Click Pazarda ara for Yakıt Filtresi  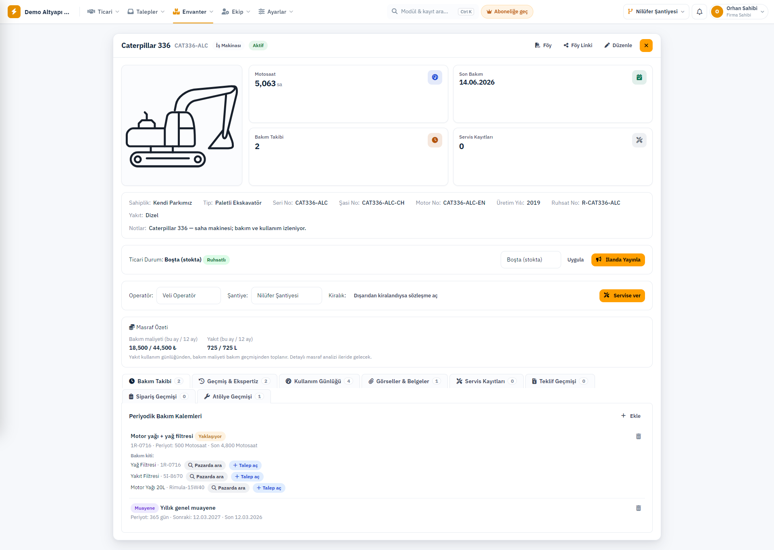pos(207,477)
